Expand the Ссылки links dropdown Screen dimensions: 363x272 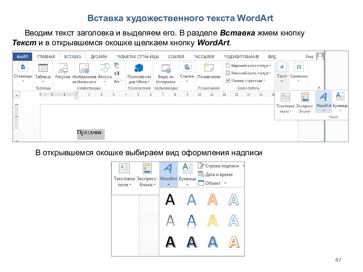coord(187,72)
